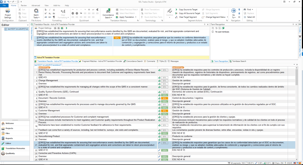Screen dimensions: 303x165
Task: Click the green 100% status on QSE # 10 row
Action: [165, 95]
